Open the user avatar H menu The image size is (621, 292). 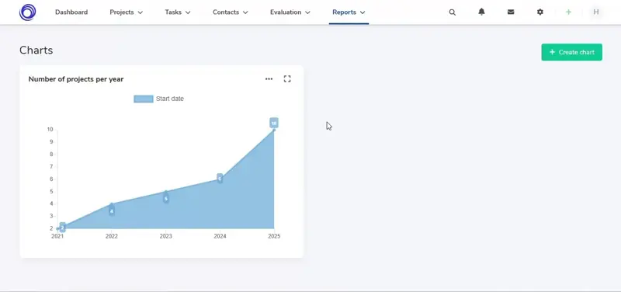[x=596, y=12]
